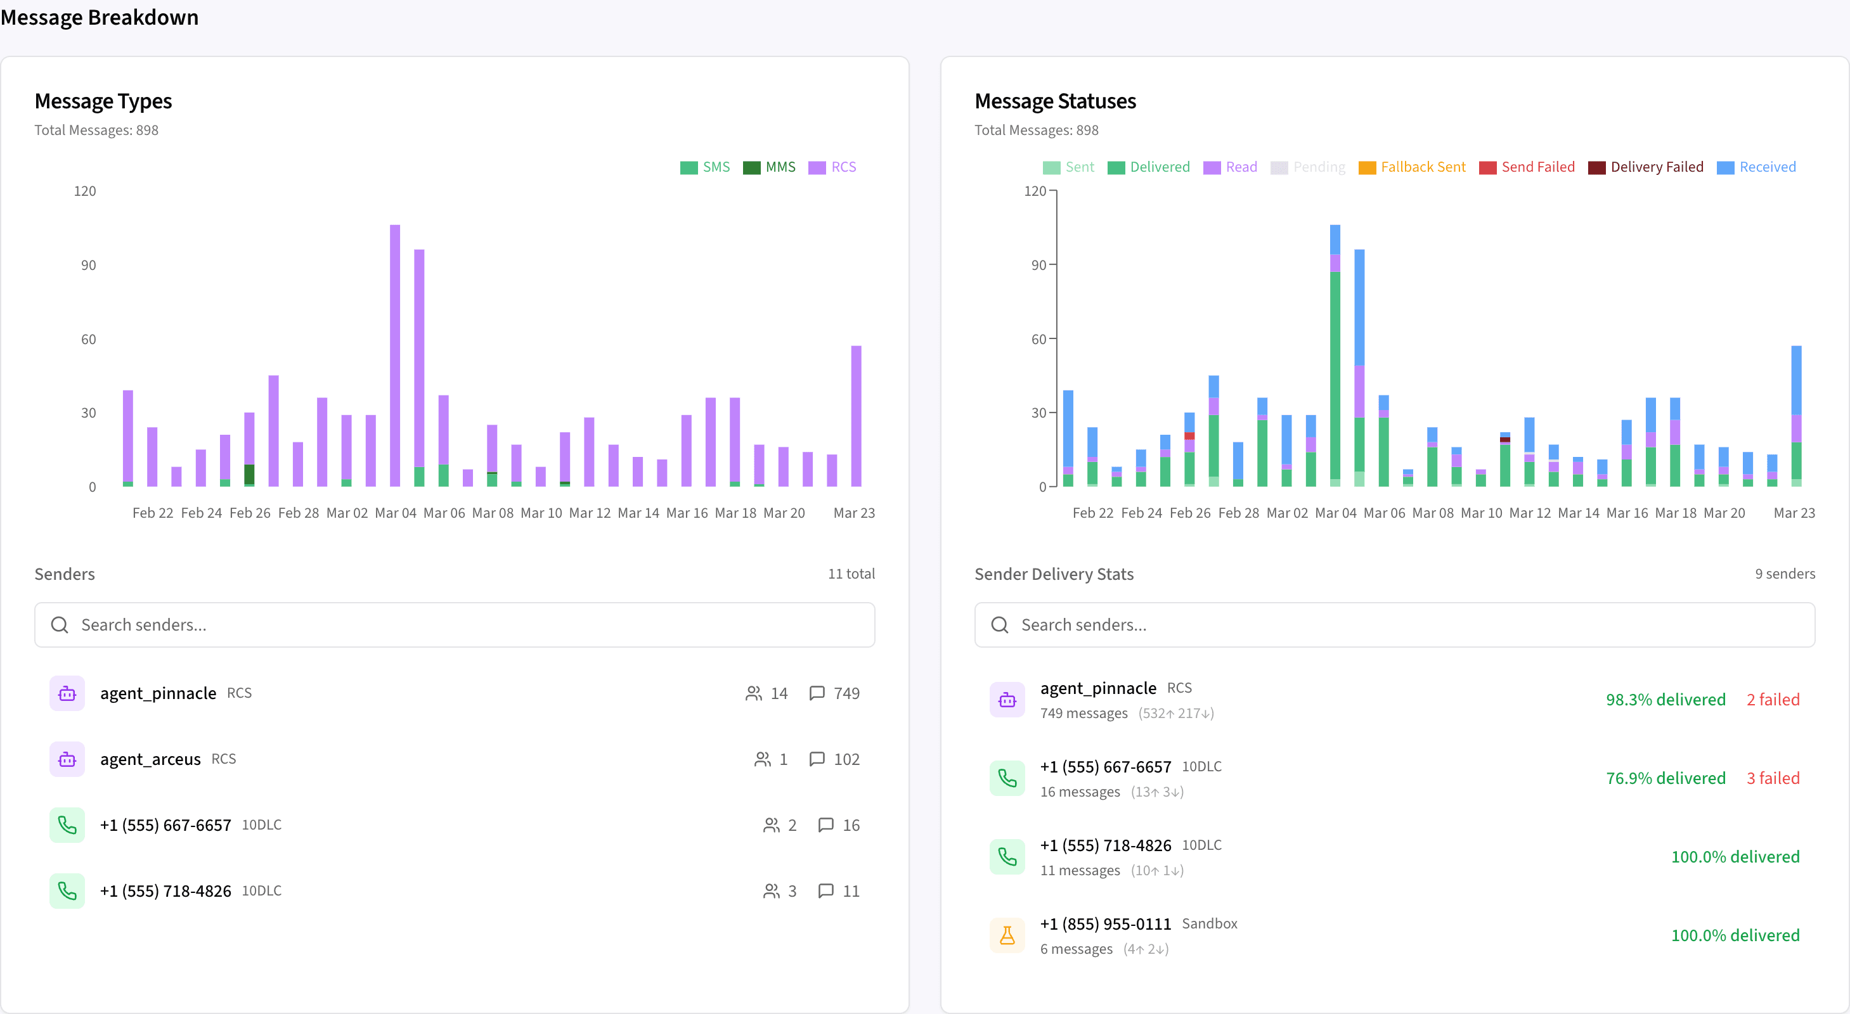The image size is (1850, 1014).
Task: Toggle the SMS series in Message Types legend
Action: [705, 167]
